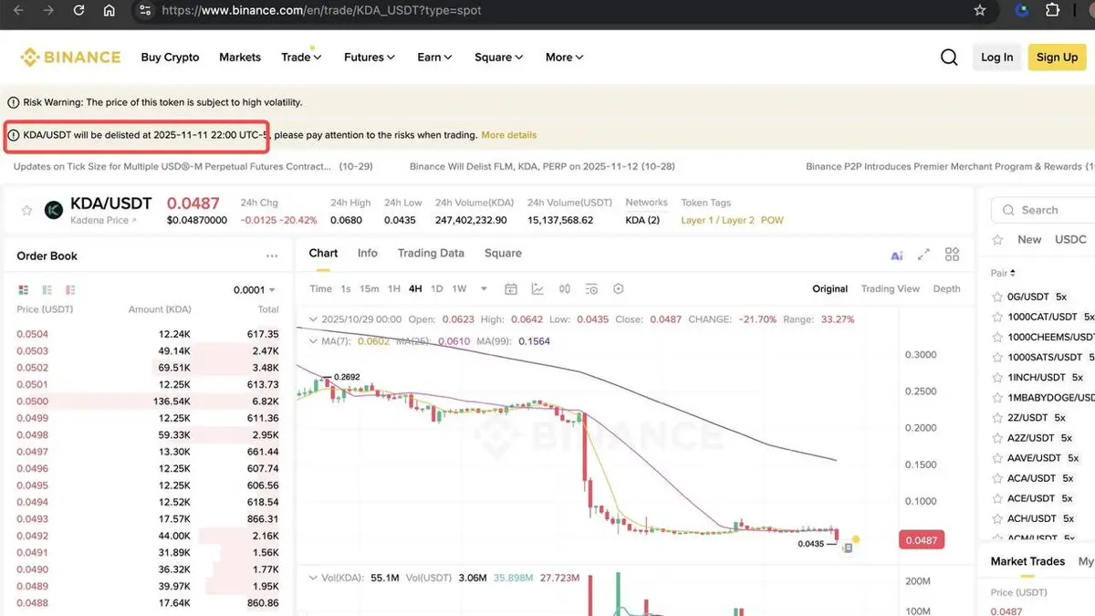Viewport: 1095px width, 616px height.
Task: Click the favorites star filter in pair list
Action: [x=998, y=239]
